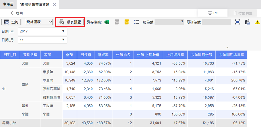Switch to 行動裝置 view mode

point(243,13)
